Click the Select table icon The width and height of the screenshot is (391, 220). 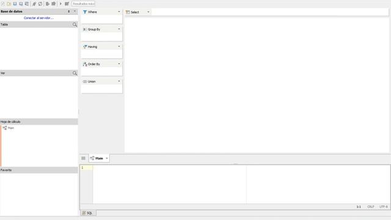pyautogui.click(x=128, y=12)
